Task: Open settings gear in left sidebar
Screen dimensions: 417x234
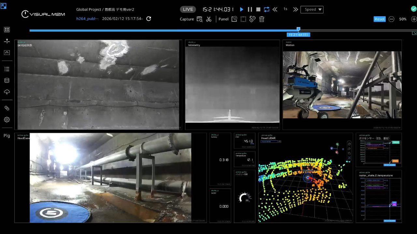Action: pos(7,120)
